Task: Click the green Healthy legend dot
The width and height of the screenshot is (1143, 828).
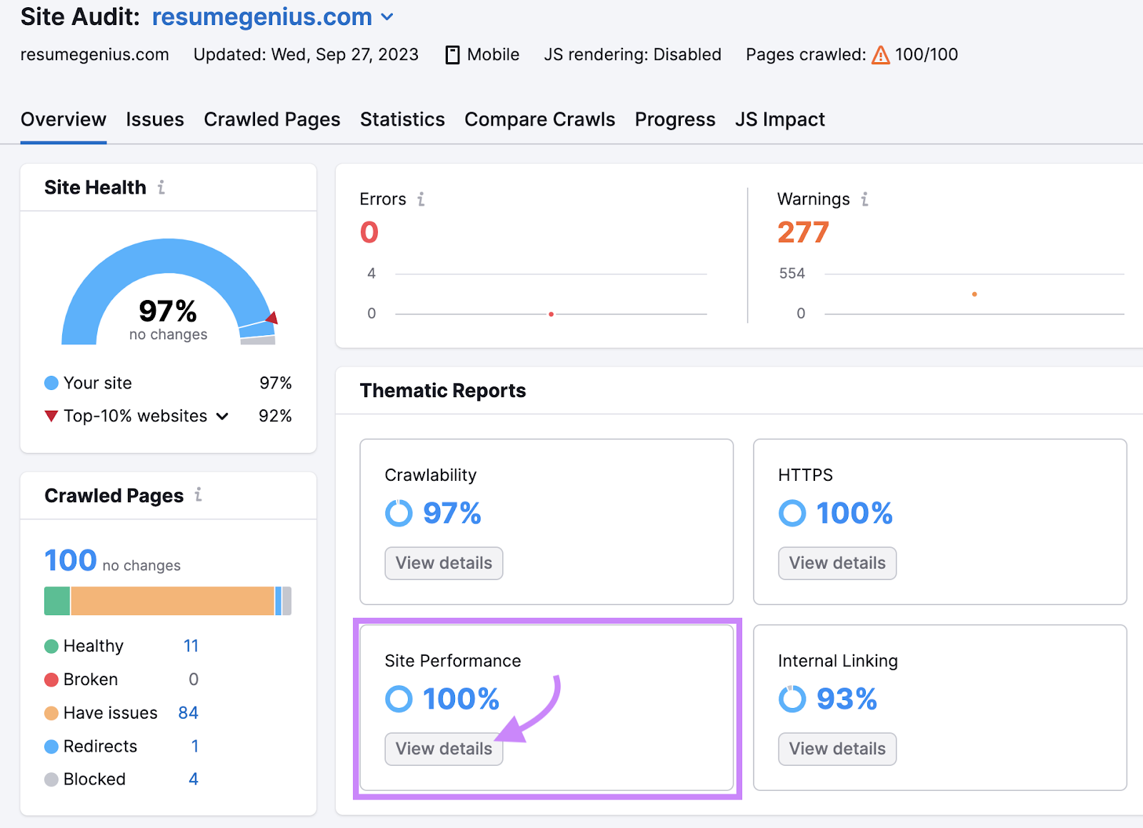Action: pyautogui.click(x=51, y=647)
